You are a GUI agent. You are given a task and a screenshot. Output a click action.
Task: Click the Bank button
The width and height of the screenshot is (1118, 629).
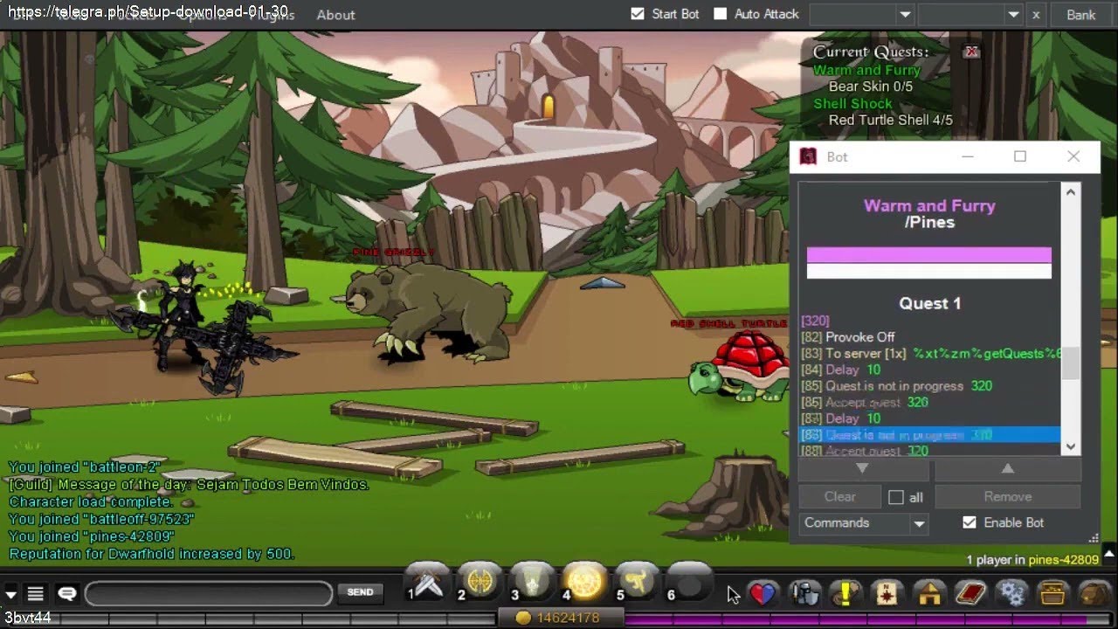(1080, 15)
